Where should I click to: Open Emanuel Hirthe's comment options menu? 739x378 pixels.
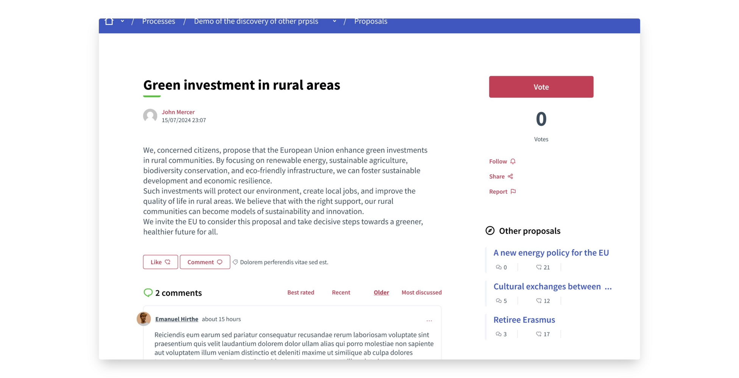(429, 321)
